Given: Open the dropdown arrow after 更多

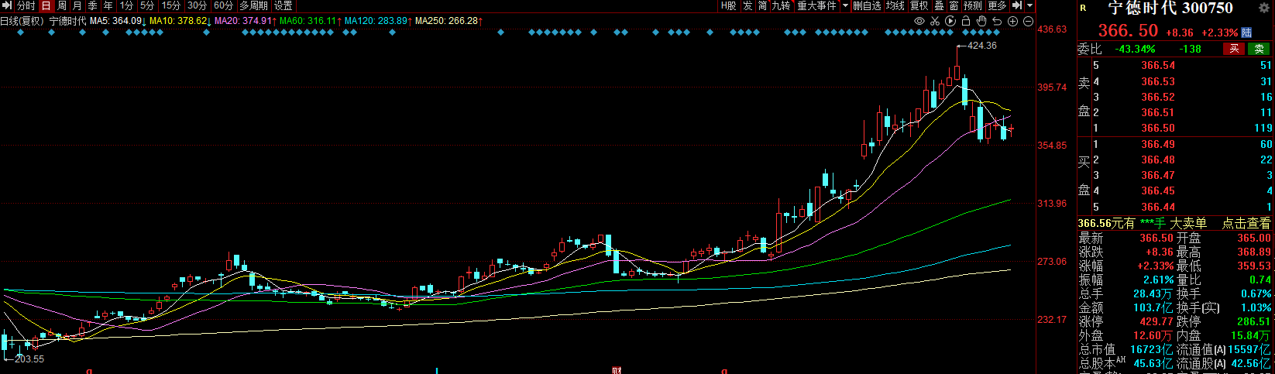Looking at the screenshot, I should click(x=1029, y=5).
